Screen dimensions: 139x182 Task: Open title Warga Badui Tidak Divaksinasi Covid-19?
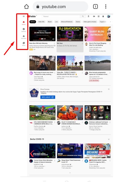(x=71, y=161)
